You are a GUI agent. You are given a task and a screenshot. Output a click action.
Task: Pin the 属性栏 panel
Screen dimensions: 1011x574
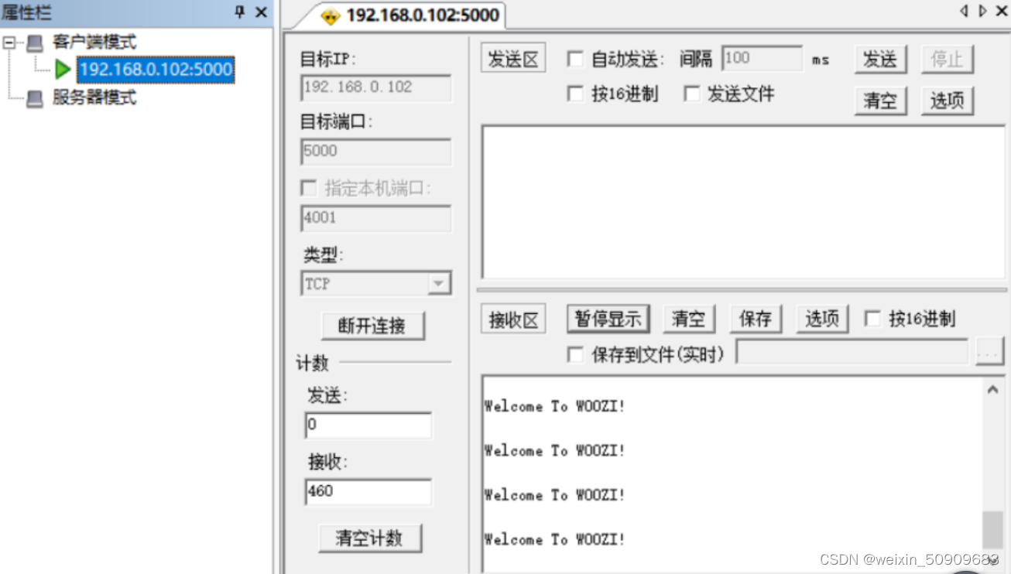(x=239, y=12)
